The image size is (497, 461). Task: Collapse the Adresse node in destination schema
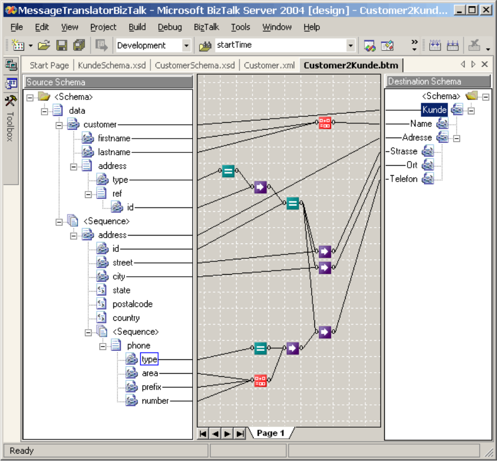[x=457, y=139]
